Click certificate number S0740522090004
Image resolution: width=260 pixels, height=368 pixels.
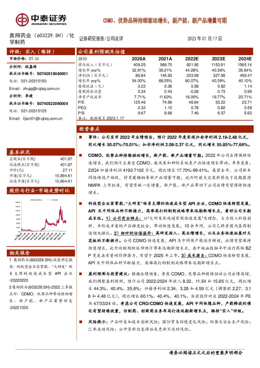52,104
